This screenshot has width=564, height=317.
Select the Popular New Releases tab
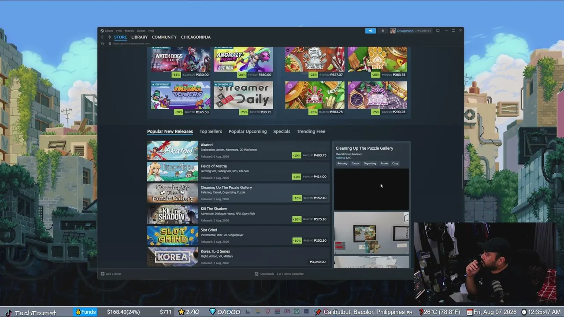pyautogui.click(x=170, y=131)
